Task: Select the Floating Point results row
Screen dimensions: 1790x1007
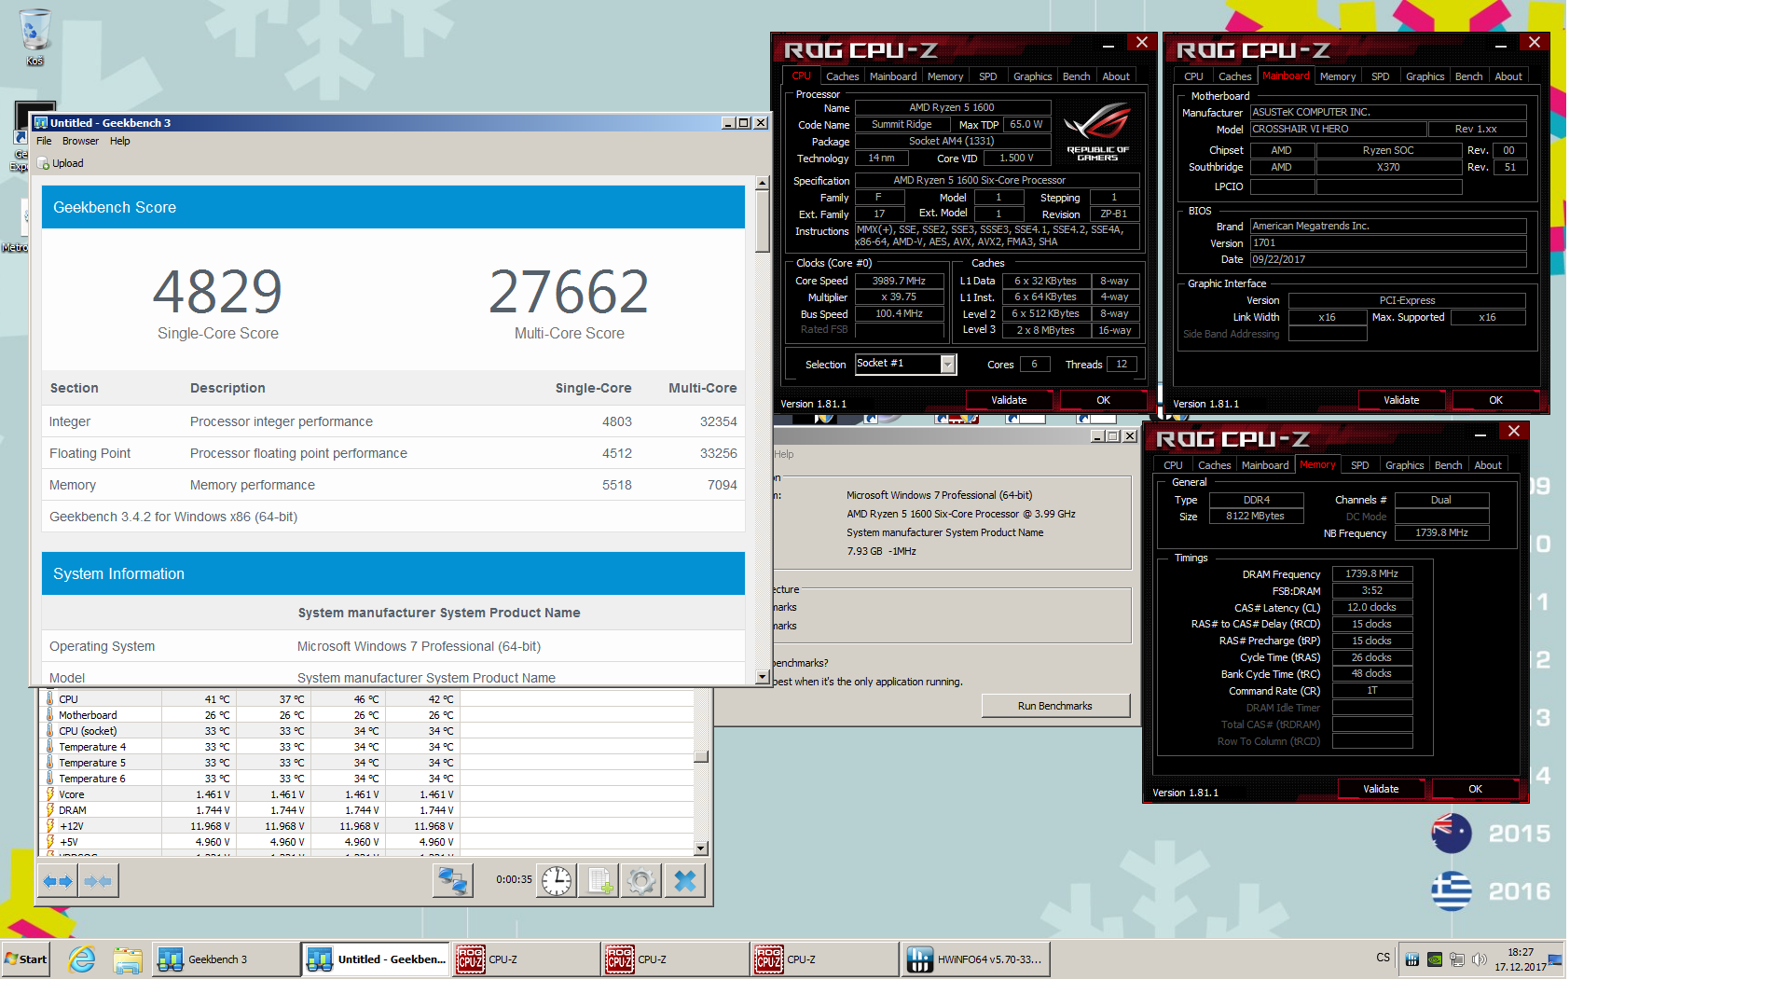Action: (x=392, y=453)
